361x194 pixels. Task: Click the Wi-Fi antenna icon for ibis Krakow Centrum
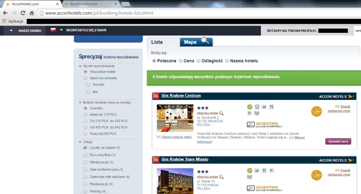(257, 113)
